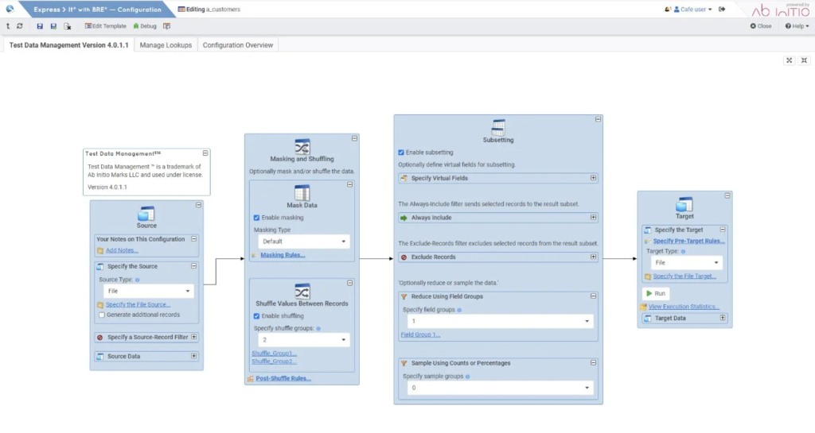Collapse the Reduce Using Field Groups section

593,296
